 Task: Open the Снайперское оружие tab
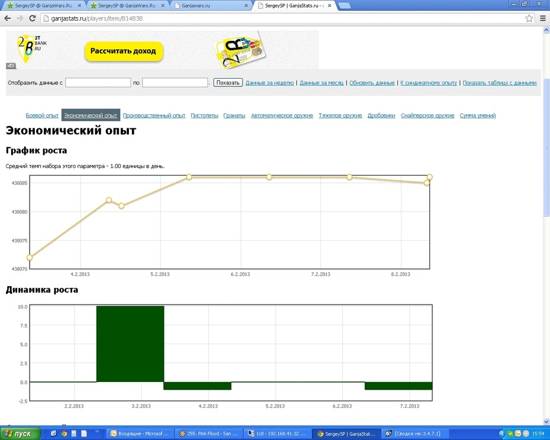(428, 115)
